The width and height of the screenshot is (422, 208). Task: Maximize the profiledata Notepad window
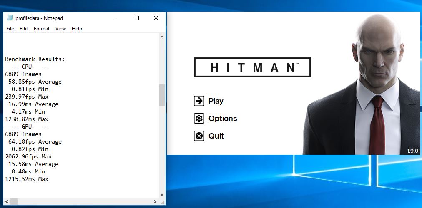click(137, 18)
